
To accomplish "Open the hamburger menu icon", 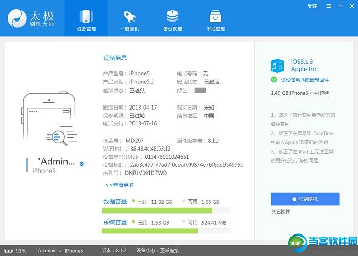I will click(329, 6).
